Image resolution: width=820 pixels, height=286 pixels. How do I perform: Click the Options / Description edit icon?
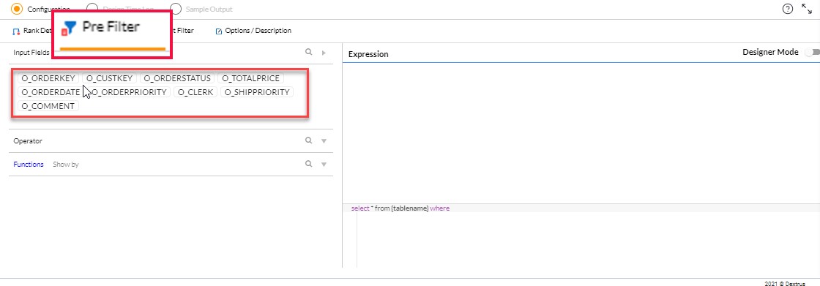point(219,31)
